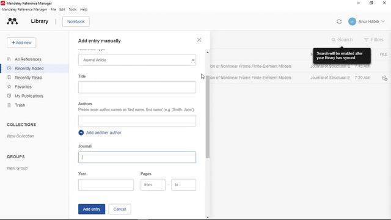Click the Trash bin icon
Image resolution: width=391 pixels, height=220 pixels.
[x=9, y=105]
